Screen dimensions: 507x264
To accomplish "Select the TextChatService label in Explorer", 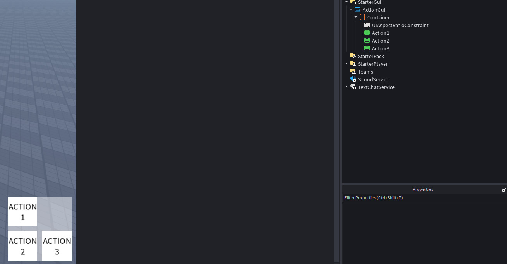I will (376, 87).
